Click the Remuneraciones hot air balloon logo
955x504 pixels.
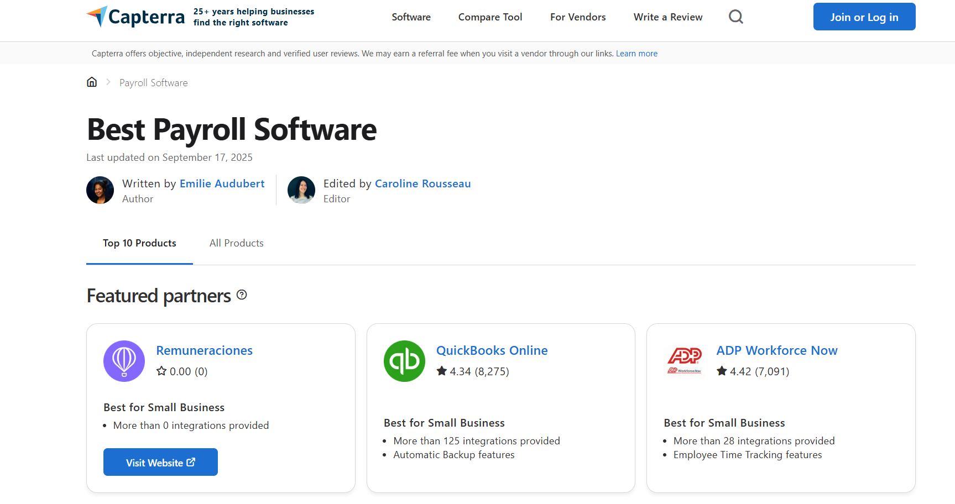click(x=124, y=361)
